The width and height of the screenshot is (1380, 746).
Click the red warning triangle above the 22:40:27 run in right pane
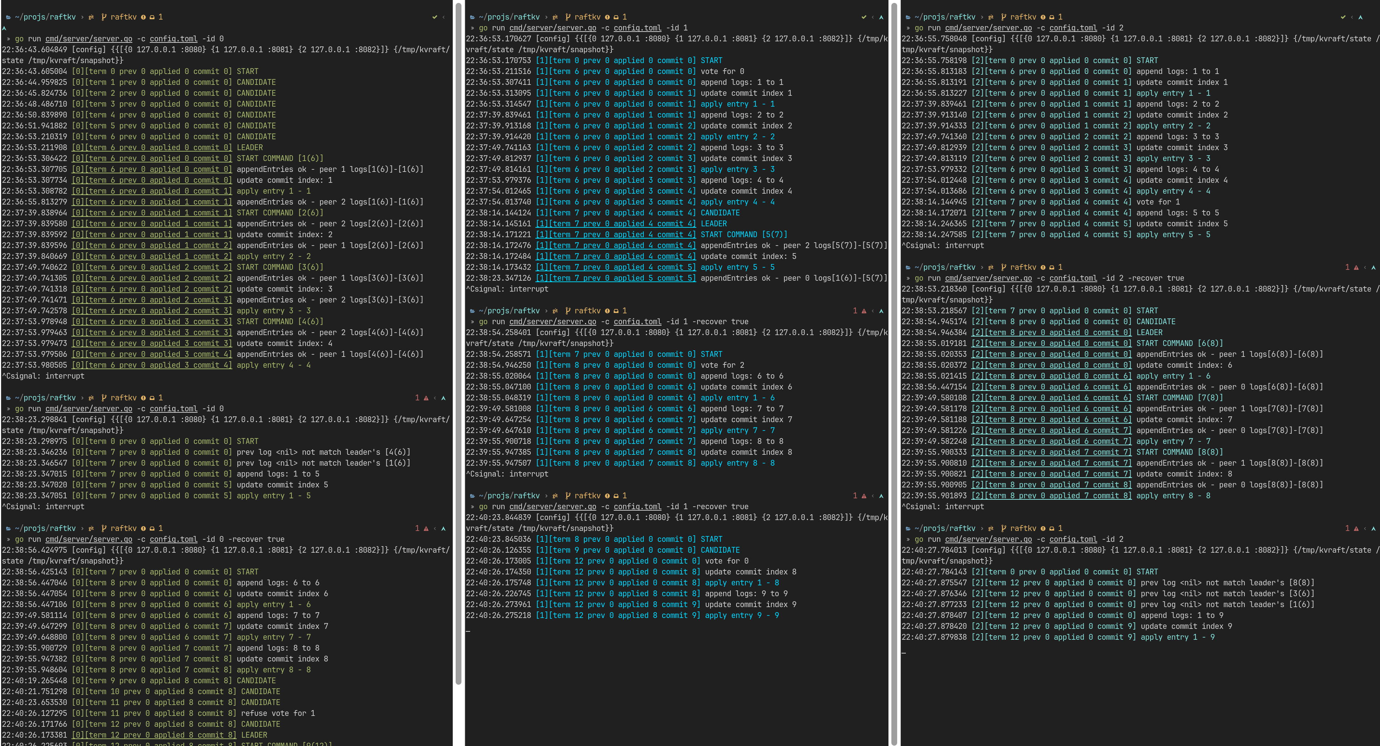[x=1356, y=529]
